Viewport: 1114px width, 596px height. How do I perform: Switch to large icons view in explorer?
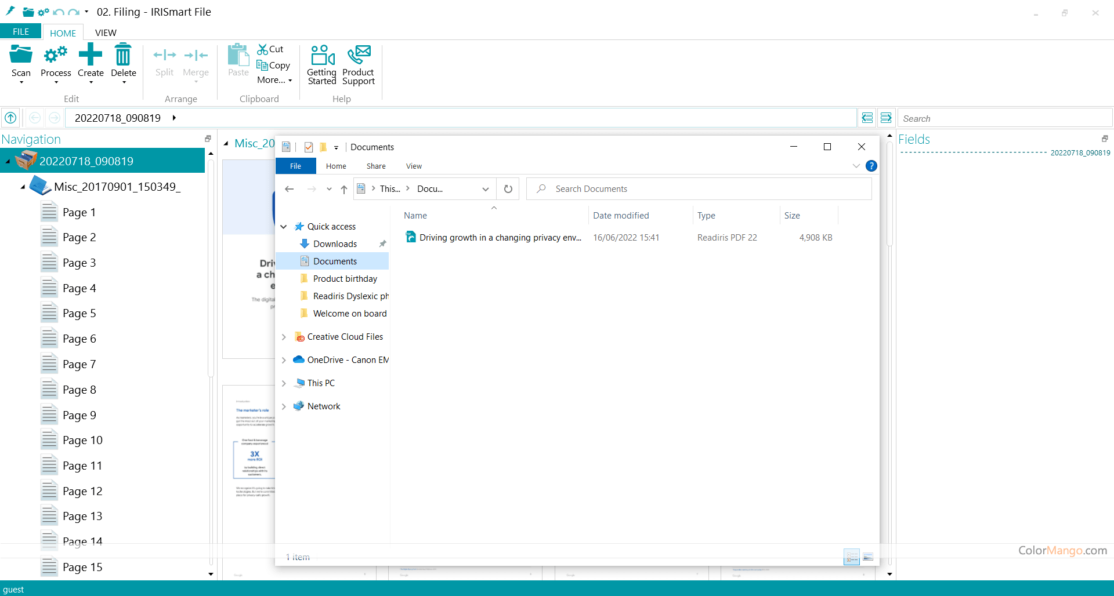tap(868, 557)
